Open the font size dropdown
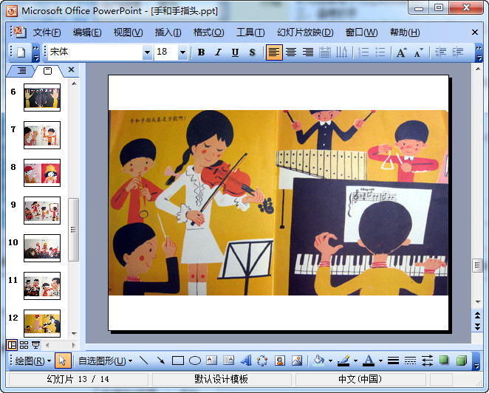 coord(182,52)
